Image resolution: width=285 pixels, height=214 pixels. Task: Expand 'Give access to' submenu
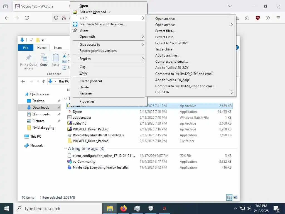pyautogui.click(x=109, y=45)
